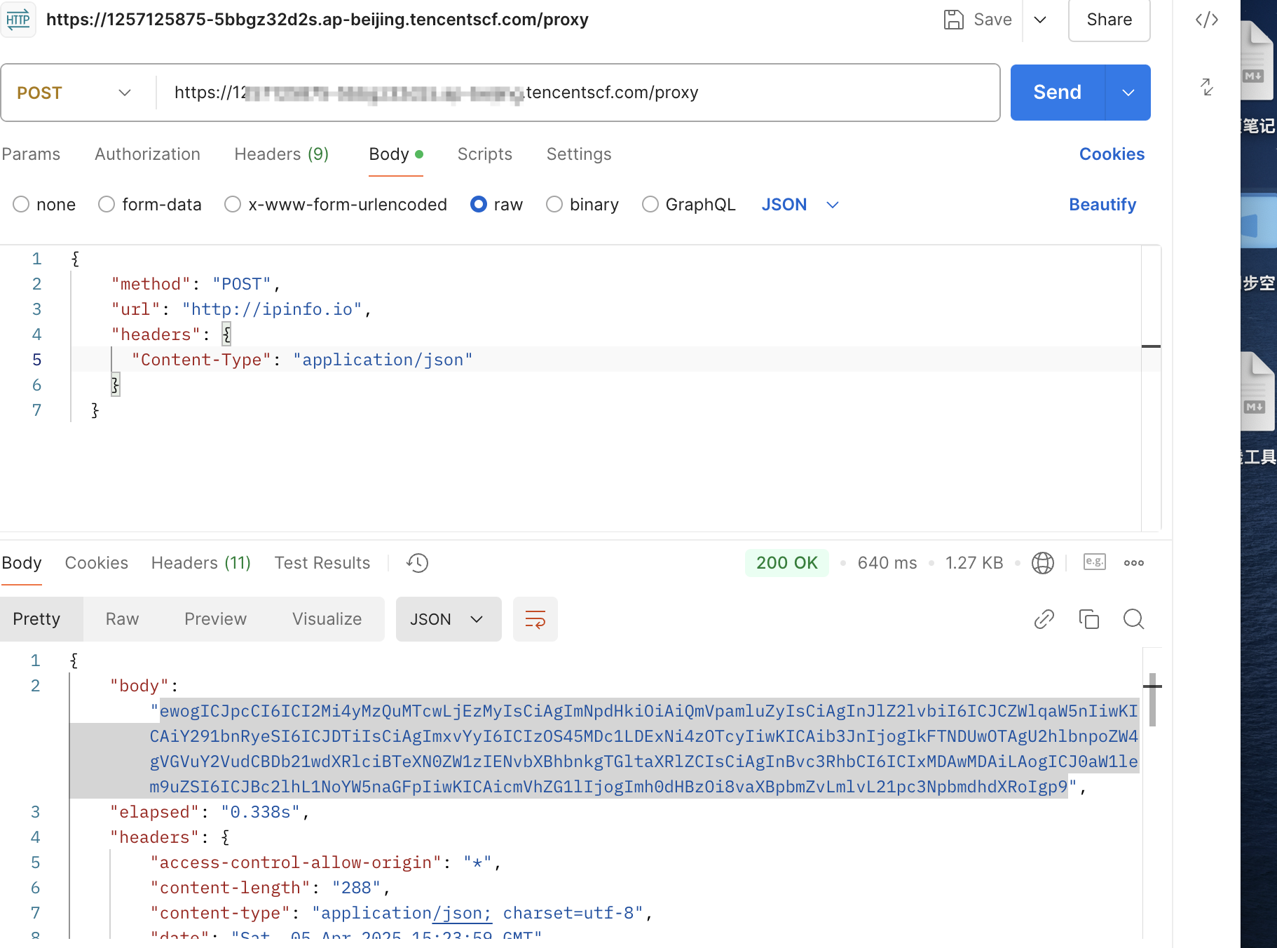Open the response more options ellipsis
This screenshot has height=948, width=1277.
tap(1133, 563)
